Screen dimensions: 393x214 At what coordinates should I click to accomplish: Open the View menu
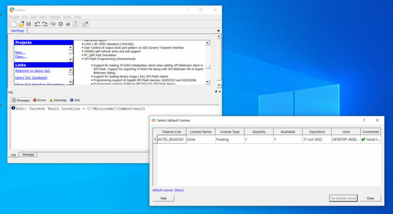click(43, 17)
